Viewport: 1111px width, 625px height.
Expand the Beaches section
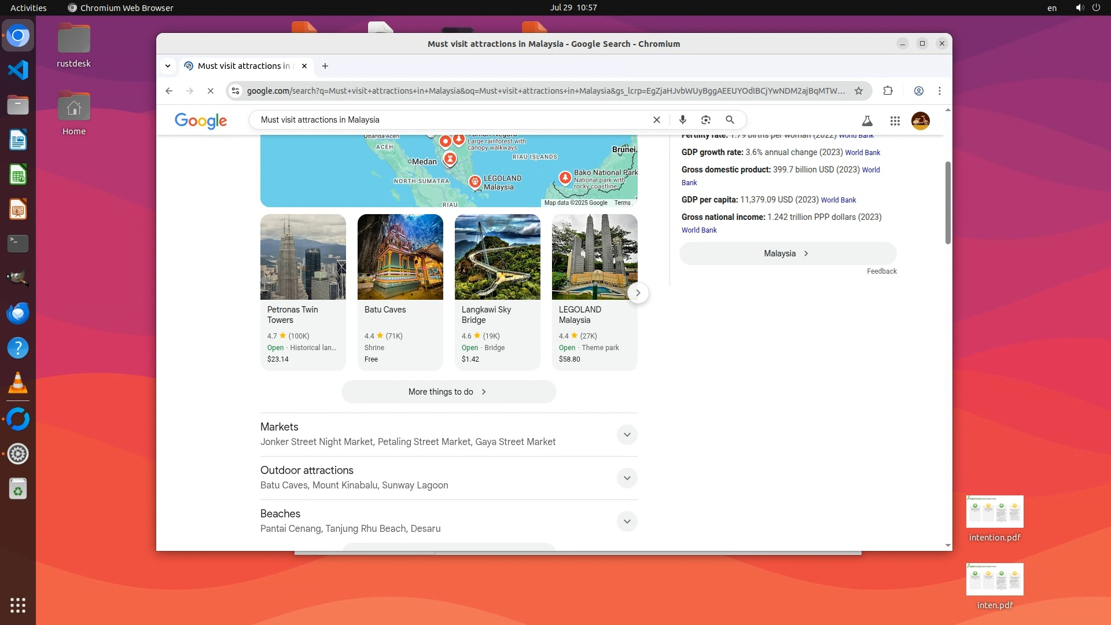tap(627, 521)
